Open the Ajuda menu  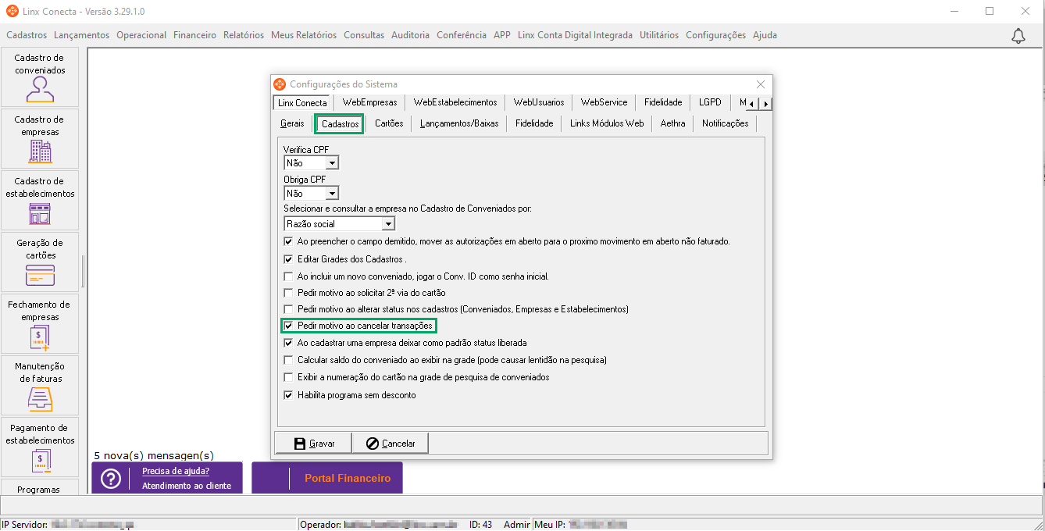765,35
